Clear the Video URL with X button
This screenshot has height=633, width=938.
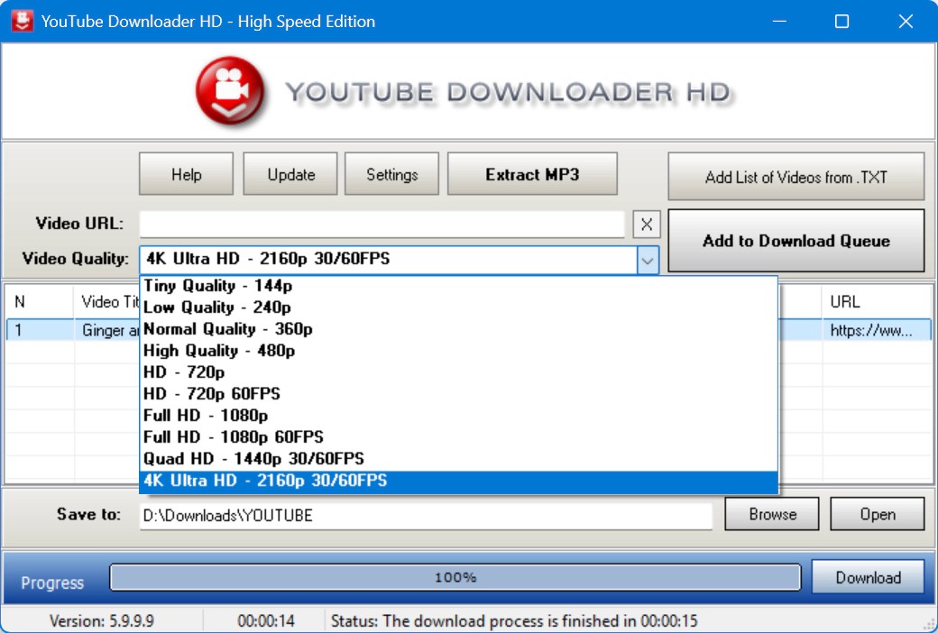click(647, 225)
